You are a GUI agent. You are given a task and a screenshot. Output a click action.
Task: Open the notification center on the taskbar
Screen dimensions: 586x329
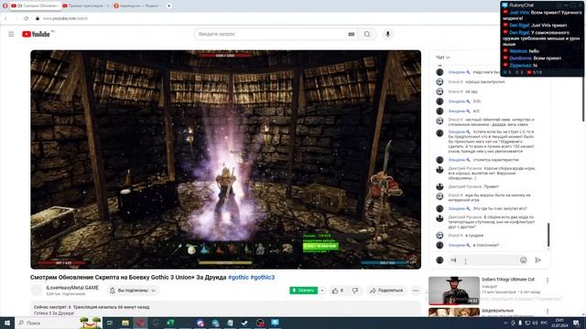coord(577,323)
